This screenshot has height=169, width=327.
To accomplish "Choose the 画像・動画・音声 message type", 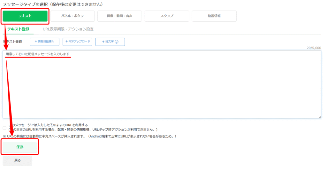I will pyautogui.click(x=119, y=16).
